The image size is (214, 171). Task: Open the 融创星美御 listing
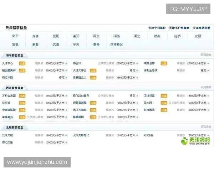9,71
